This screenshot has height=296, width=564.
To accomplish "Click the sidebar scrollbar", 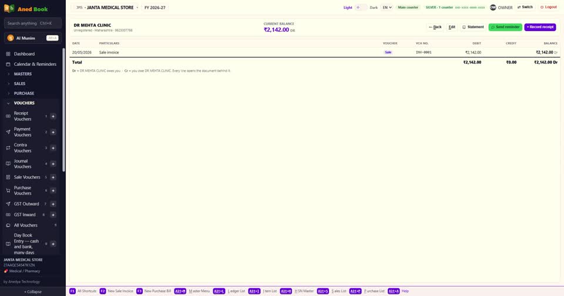I will tap(63, 110).
